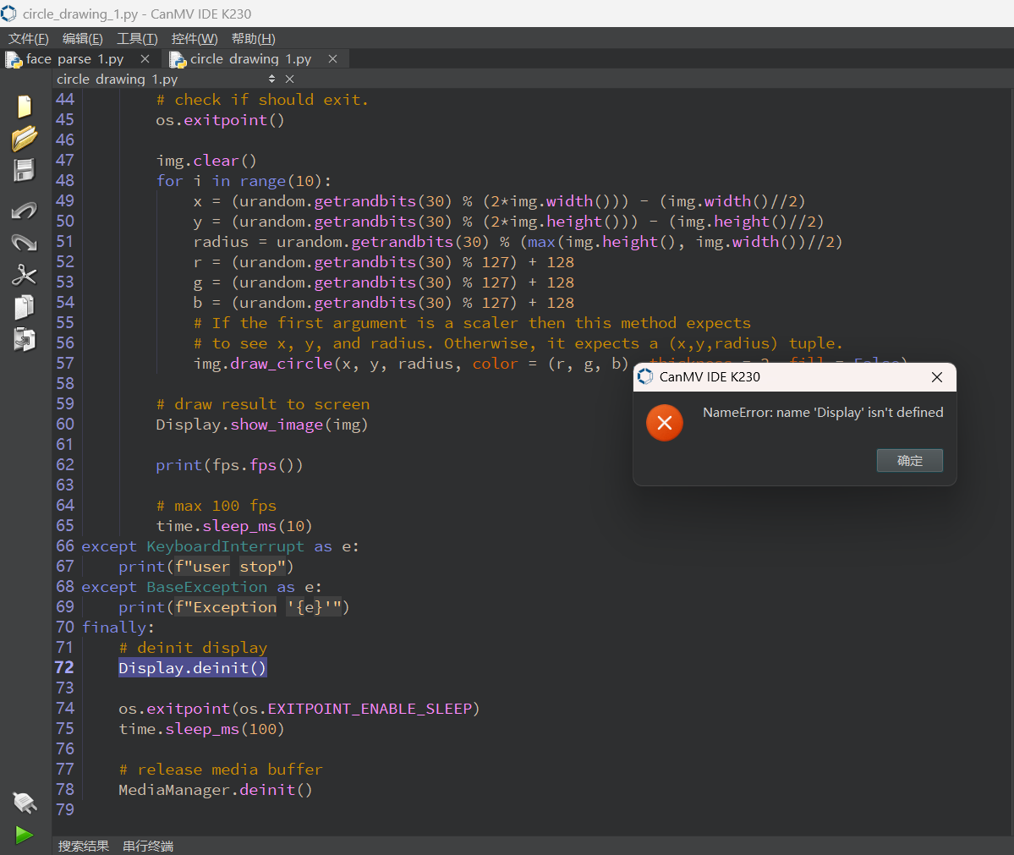The height and width of the screenshot is (855, 1014).
Task: Close the face_parse_1.py tab
Action: coord(145,59)
